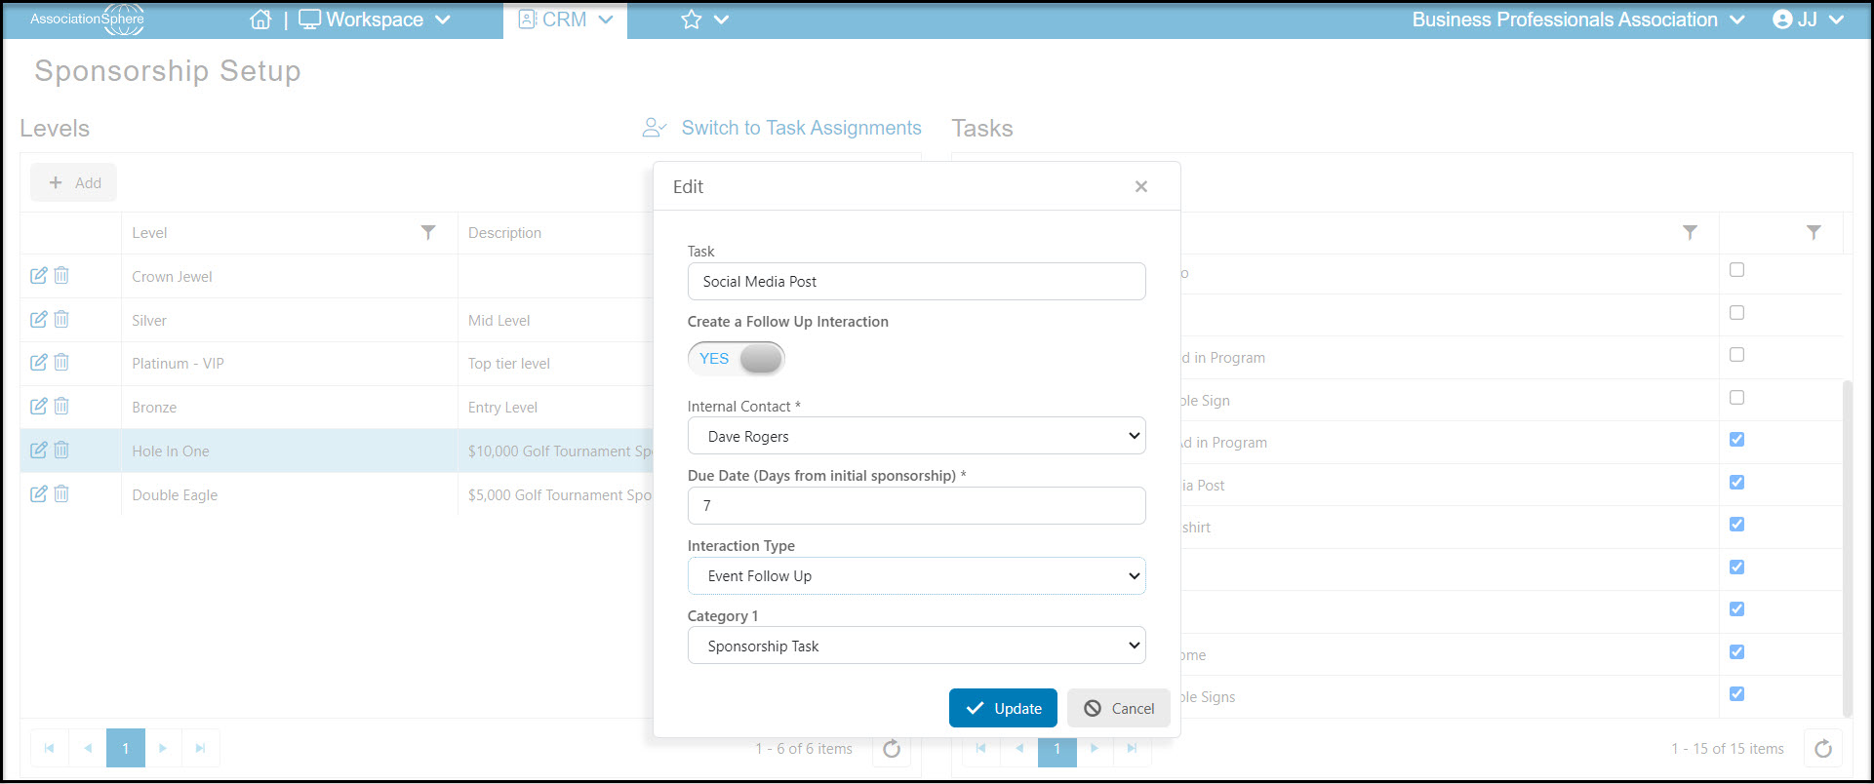
Task: Open the CRM tab menu
Action: pyautogui.click(x=566, y=20)
